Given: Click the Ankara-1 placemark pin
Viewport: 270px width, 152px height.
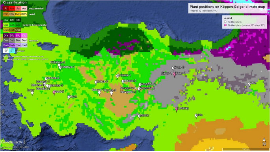Looking at the screenshot, I should (117, 76).
